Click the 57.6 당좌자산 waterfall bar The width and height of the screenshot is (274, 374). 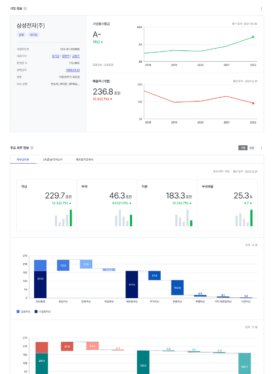86,264
